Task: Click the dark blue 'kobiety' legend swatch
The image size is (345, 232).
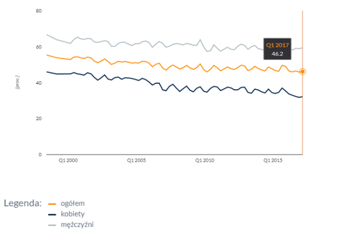Action: [53, 214]
